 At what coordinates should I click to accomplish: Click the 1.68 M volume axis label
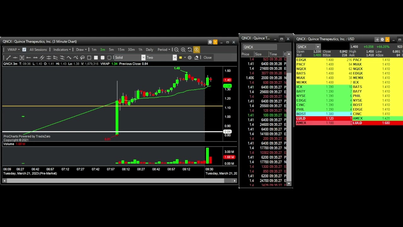tap(229, 157)
